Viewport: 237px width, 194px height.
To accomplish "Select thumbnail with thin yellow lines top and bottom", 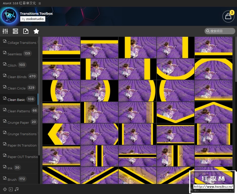I will (175, 134).
